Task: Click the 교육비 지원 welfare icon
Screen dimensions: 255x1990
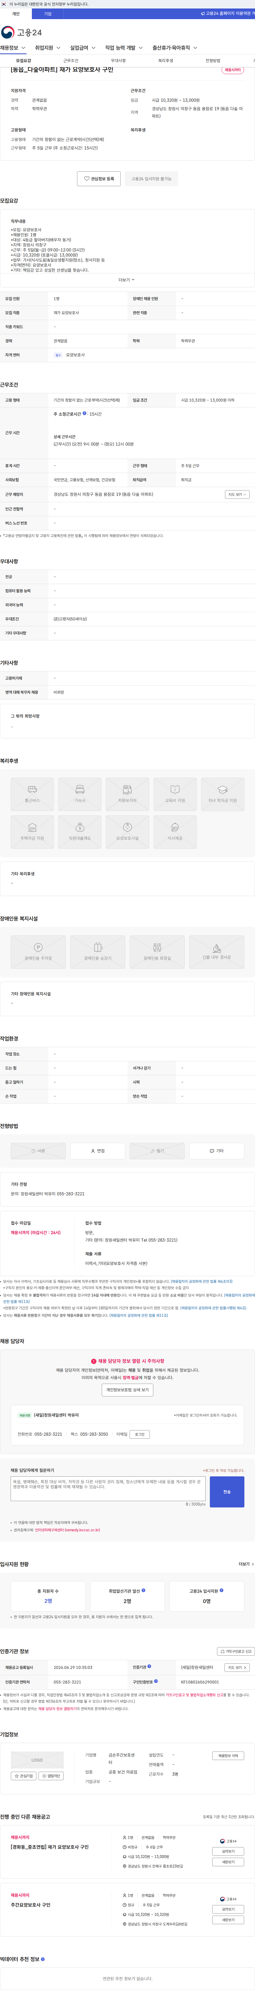Action: coord(175,794)
